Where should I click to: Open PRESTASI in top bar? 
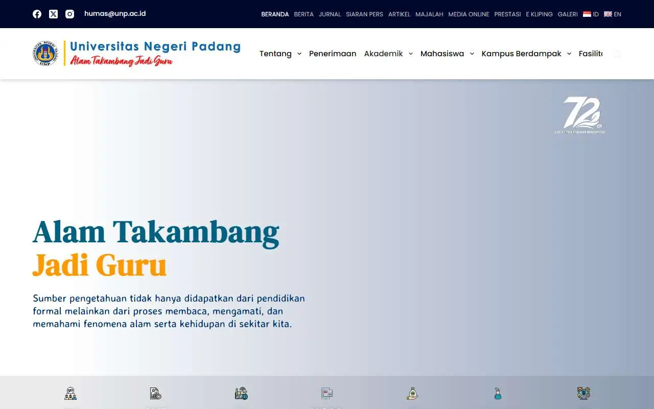[x=507, y=14]
